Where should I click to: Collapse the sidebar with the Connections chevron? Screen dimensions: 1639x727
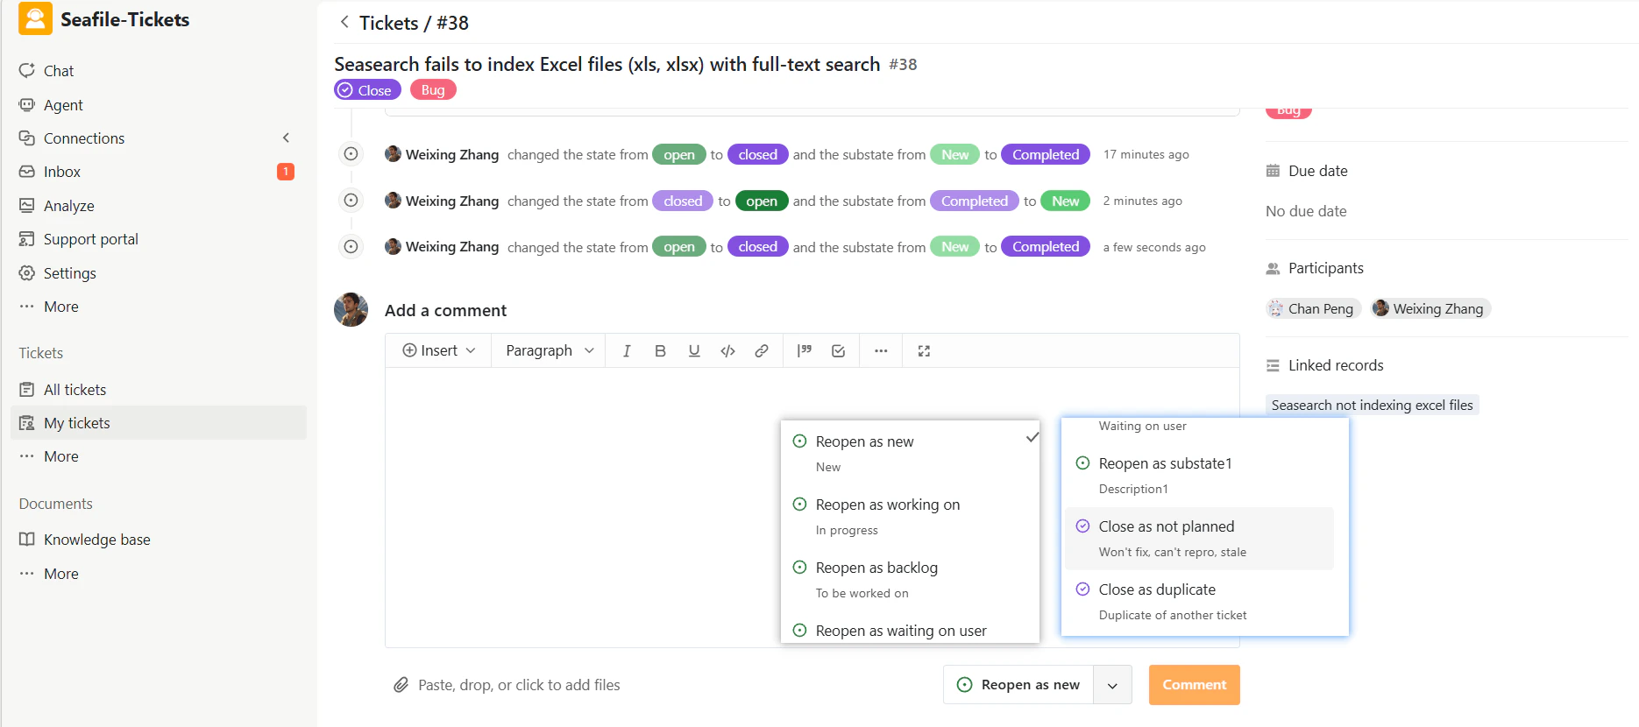point(286,138)
